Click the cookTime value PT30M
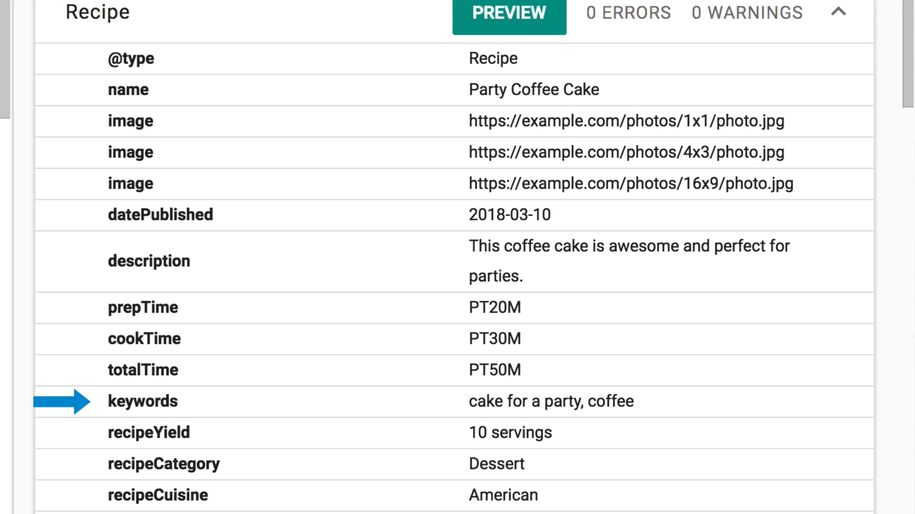The height and width of the screenshot is (514, 915). click(495, 339)
